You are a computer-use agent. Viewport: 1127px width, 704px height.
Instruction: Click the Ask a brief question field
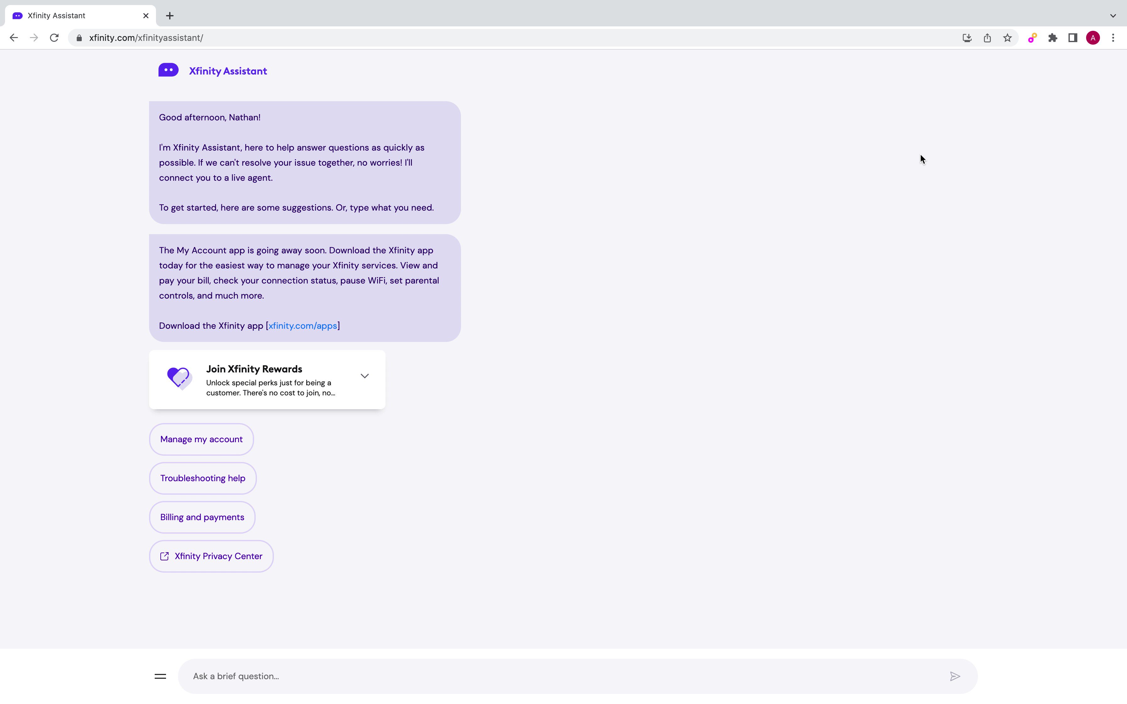pyautogui.click(x=559, y=676)
